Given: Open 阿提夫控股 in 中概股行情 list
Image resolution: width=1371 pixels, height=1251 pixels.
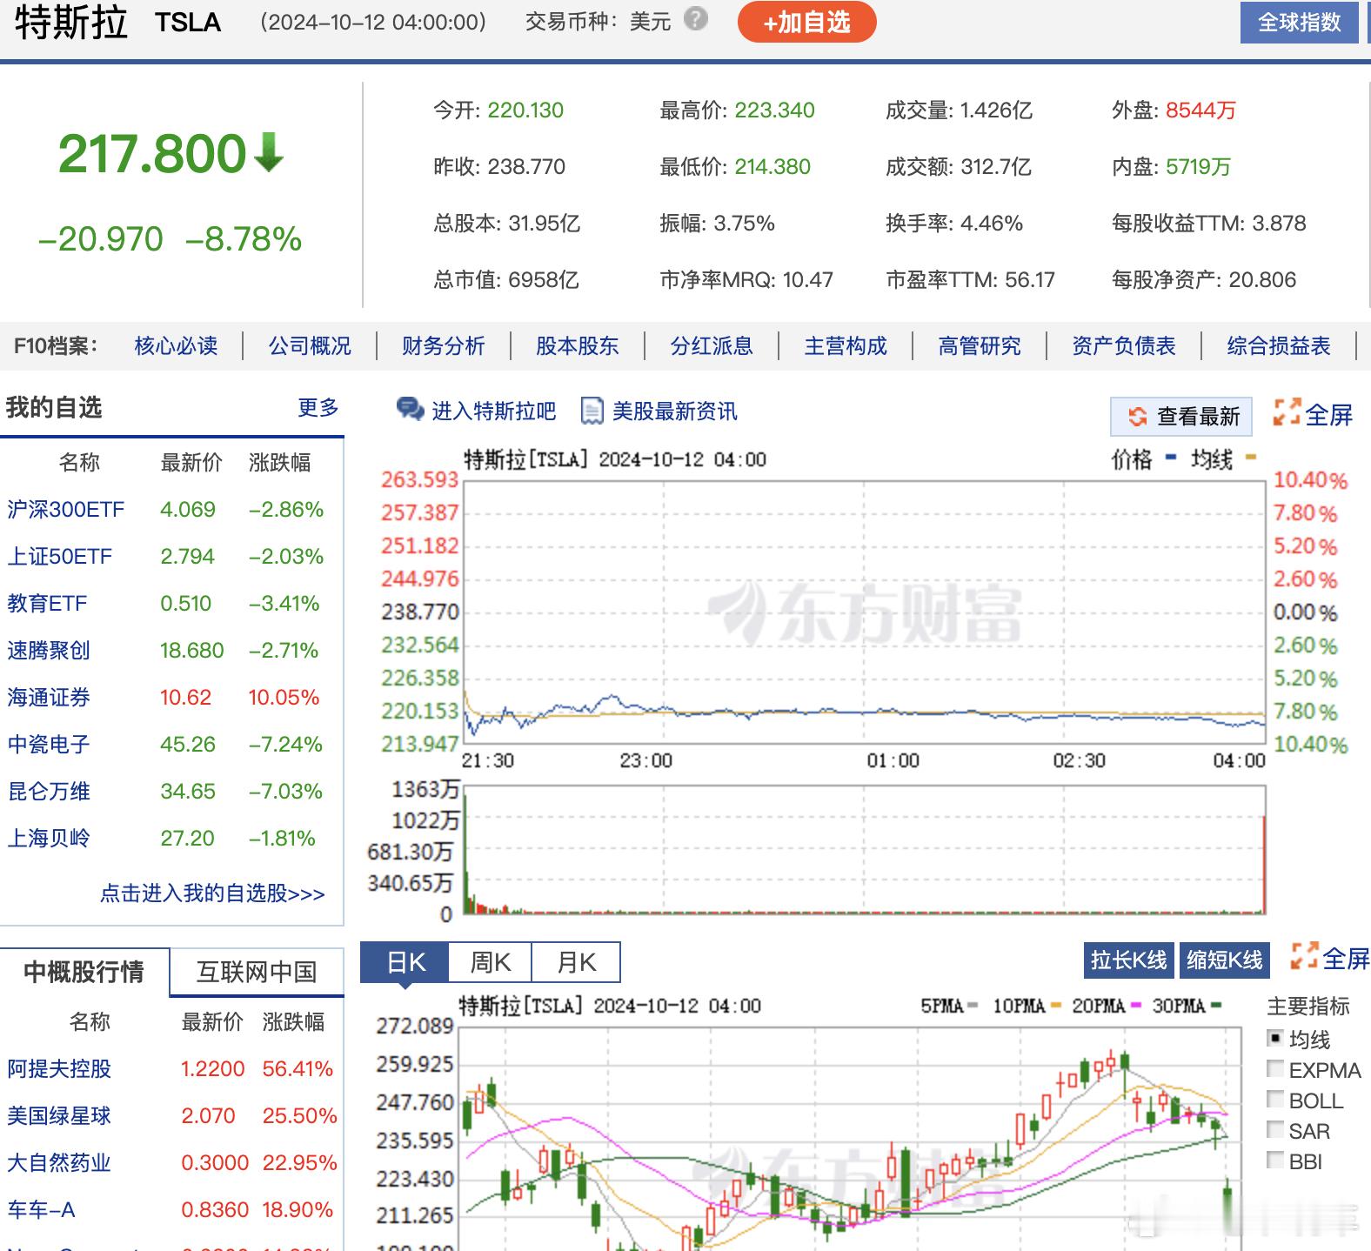Looking at the screenshot, I should (59, 1068).
